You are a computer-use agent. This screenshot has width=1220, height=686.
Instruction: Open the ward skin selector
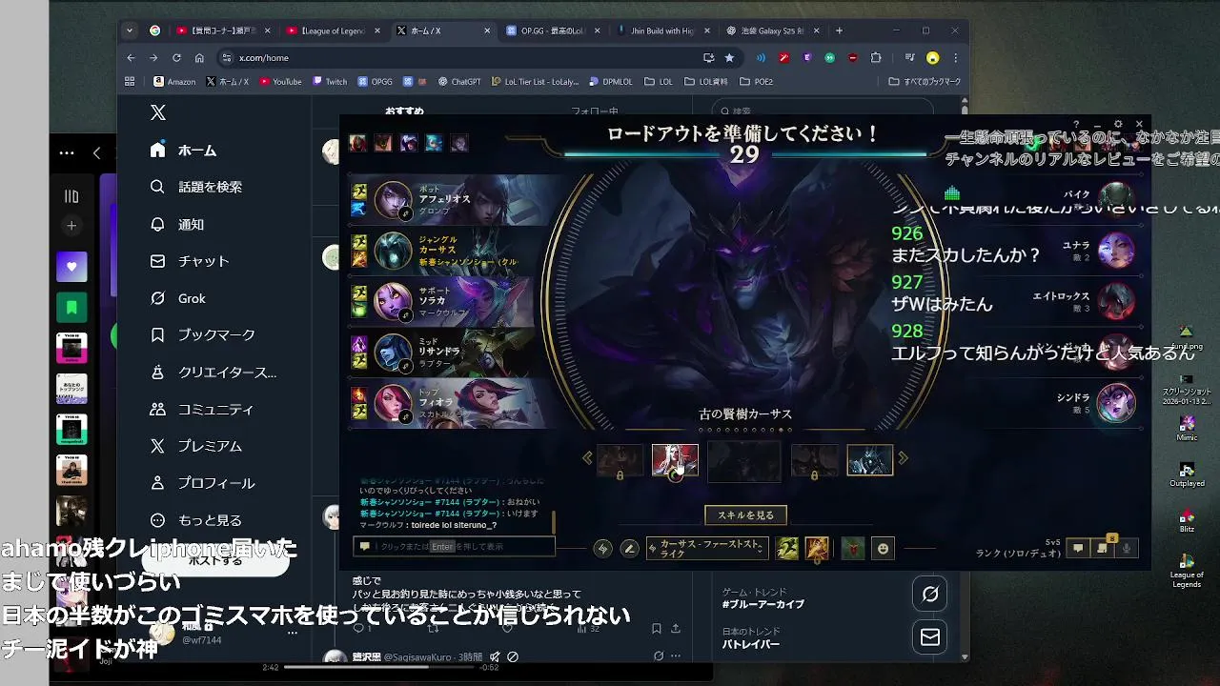tap(853, 549)
